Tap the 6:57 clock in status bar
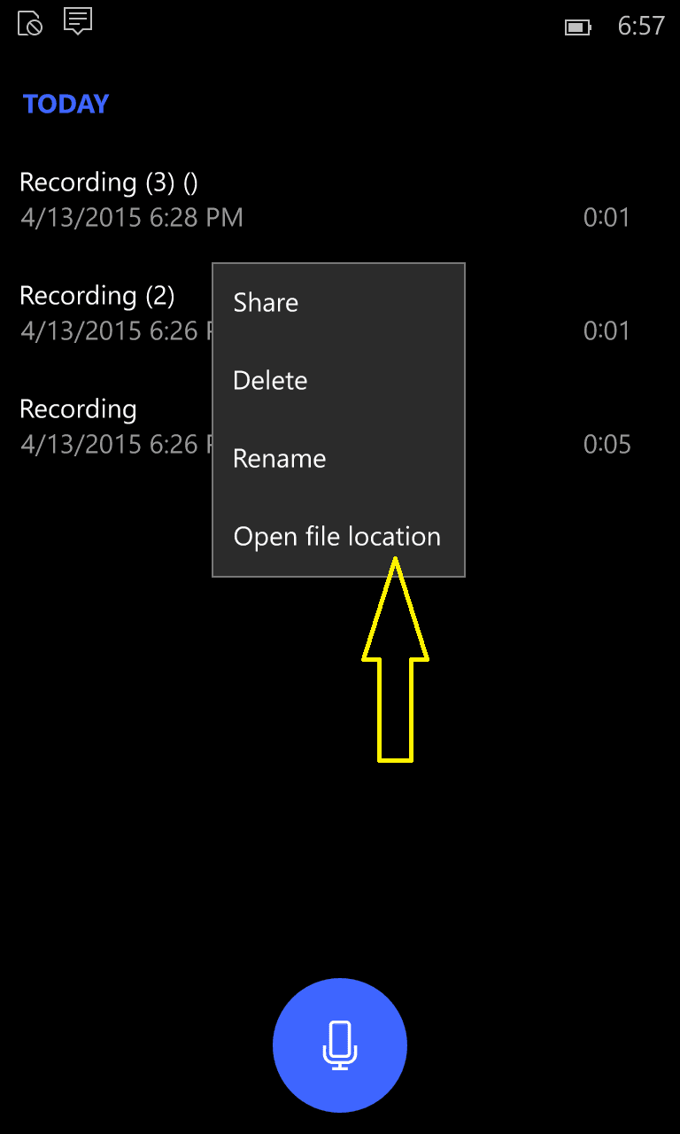Screen dimensions: 680x1134 pos(640,26)
